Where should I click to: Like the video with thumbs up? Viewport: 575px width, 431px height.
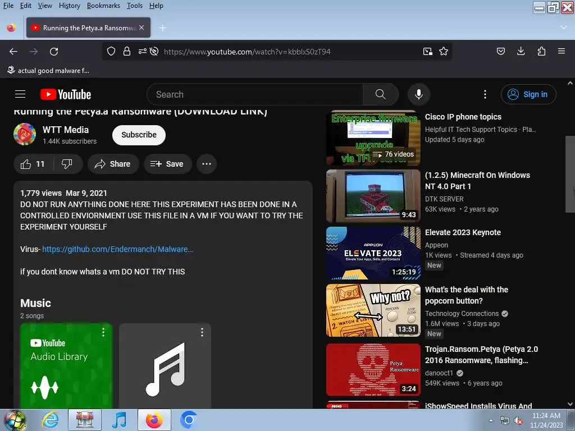pyautogui.click(x=33, y=164)
